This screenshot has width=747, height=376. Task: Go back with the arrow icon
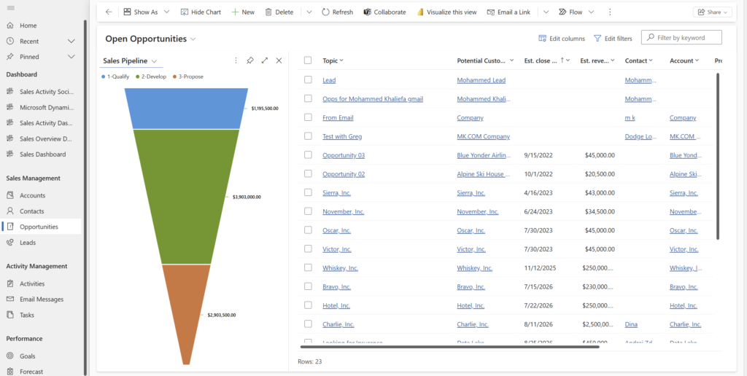coord(109,12)
